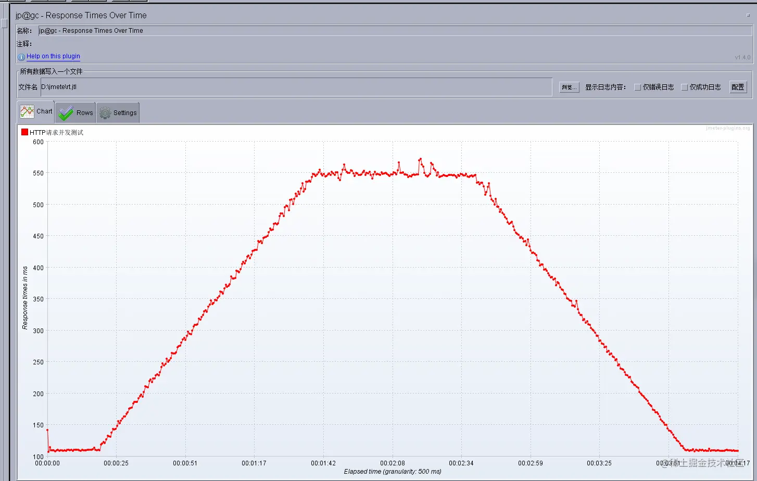757x481 pixels.
Task: Click the 300 y-axis label
Action: pos(39,331)
